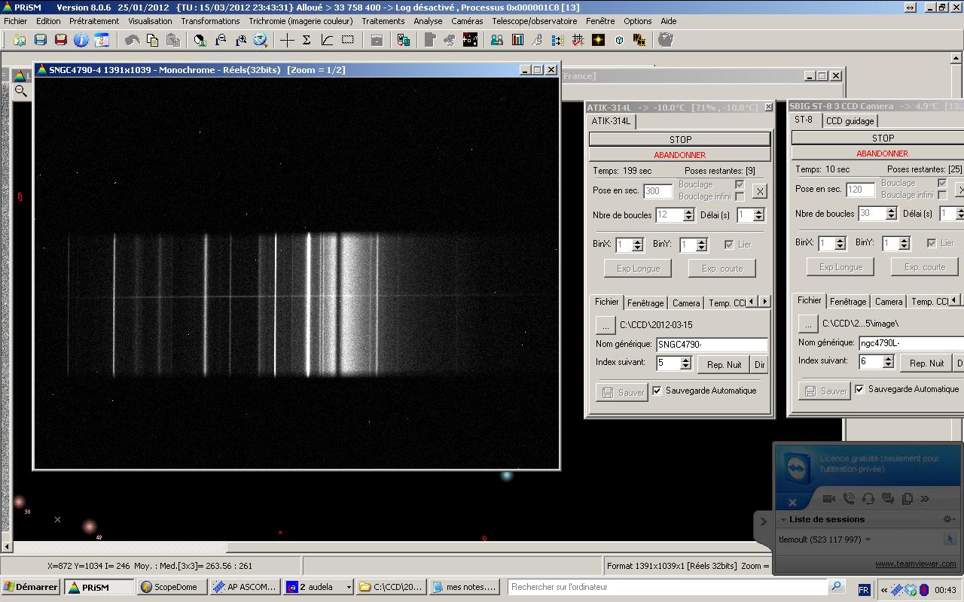964x602 pixels.
Task: Click the copy icon in the toolbar
Action: [153, 40]
